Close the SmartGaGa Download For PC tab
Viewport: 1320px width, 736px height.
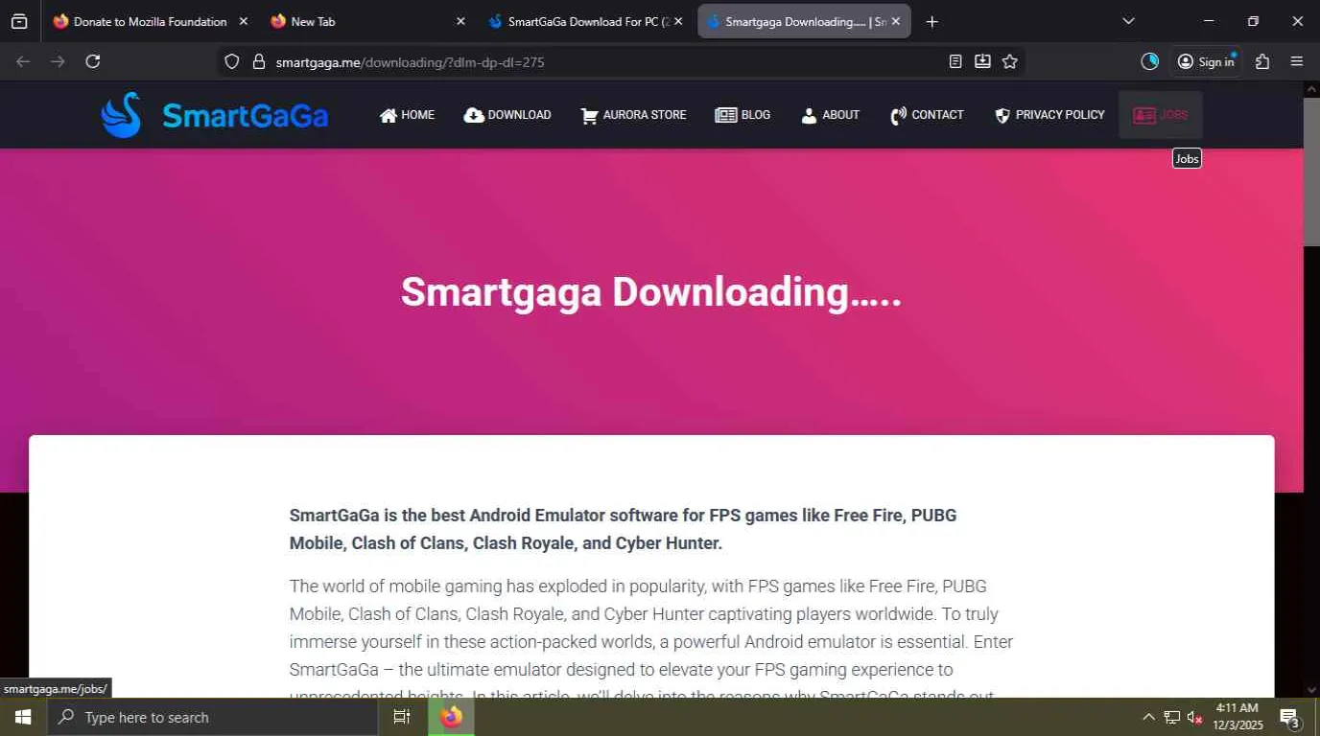pyautogui.click(x=678, y=21)
